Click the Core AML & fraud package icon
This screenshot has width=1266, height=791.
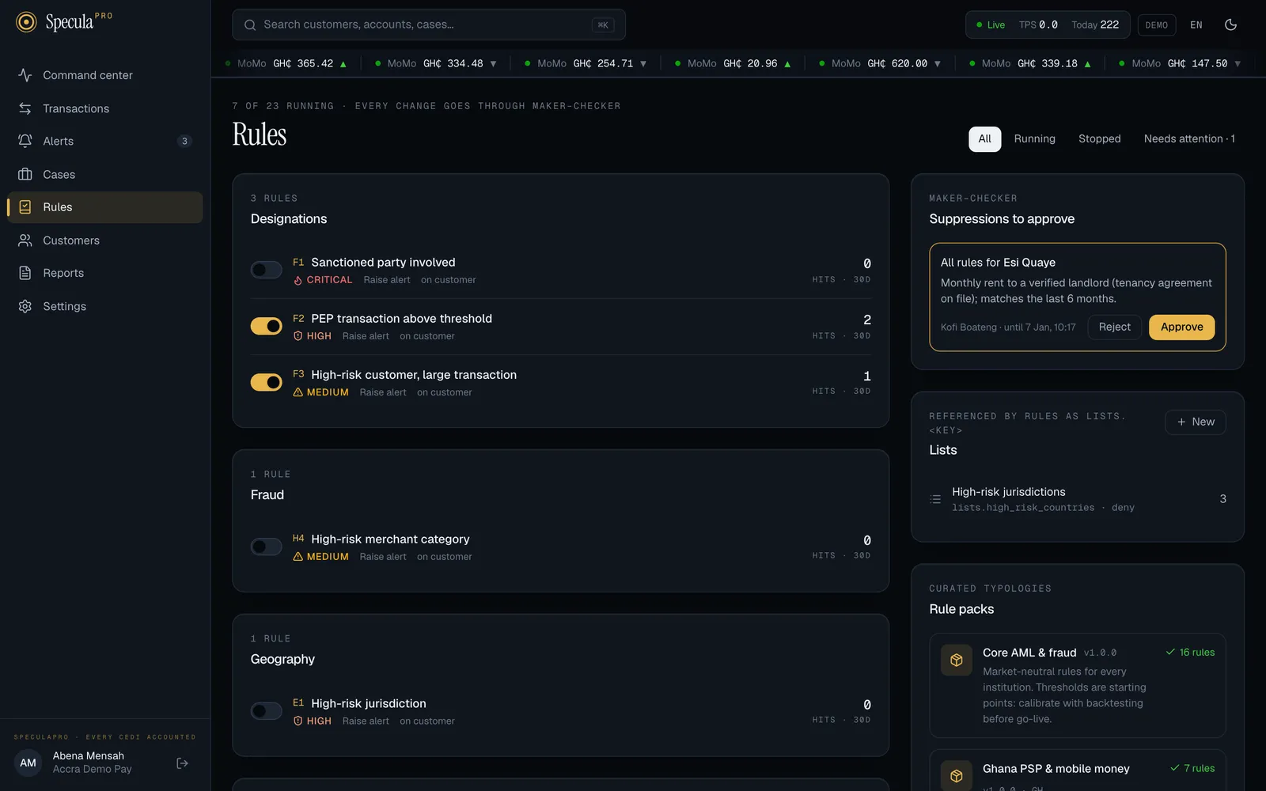(956, 660)
